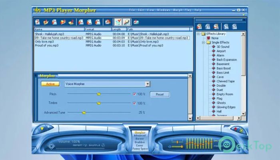
Task: Click the yellow triangle play button
Action: point(42,128)
